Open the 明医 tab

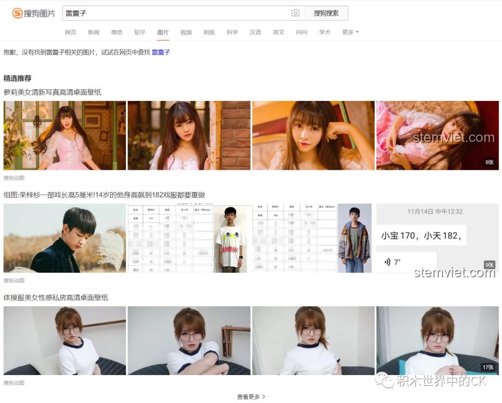pyautogui.click(x=209, y=32)
